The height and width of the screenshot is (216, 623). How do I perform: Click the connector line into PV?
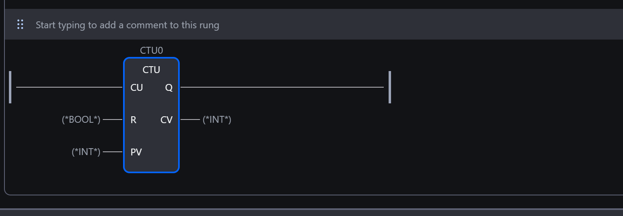pos(113,152)
